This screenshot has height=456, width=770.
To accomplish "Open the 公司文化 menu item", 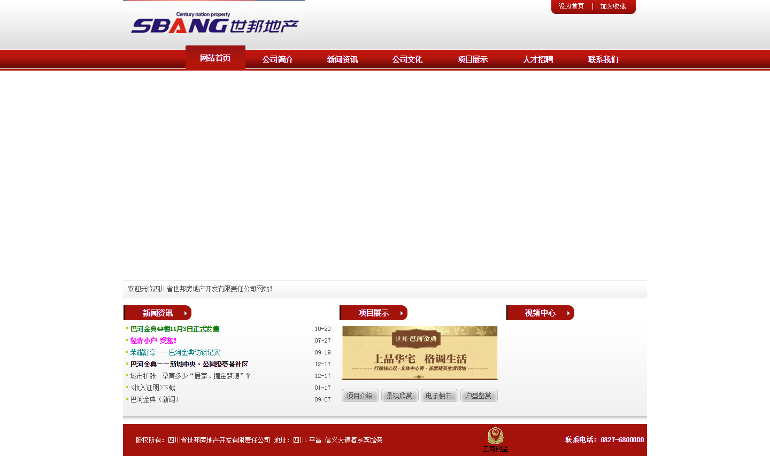I will click(x=407, y=59).
